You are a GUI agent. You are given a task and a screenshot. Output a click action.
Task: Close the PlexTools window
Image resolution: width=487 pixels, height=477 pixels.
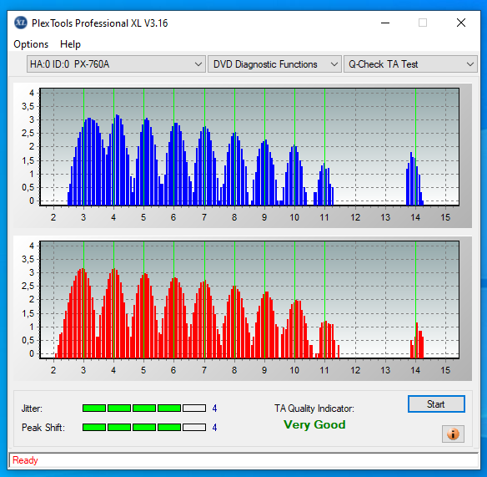coord(461,23)
